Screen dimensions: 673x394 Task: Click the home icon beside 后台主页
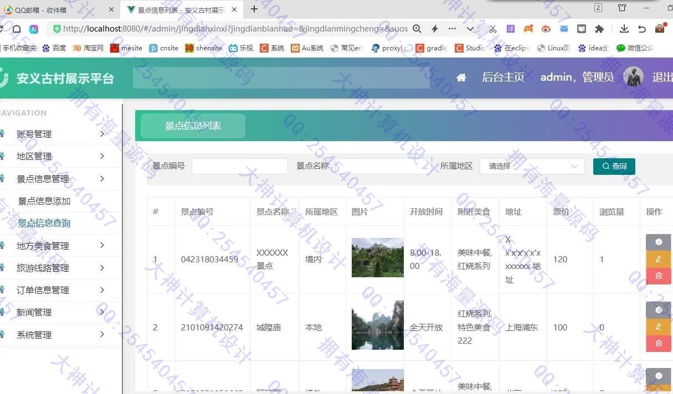(x=461, y=77)
